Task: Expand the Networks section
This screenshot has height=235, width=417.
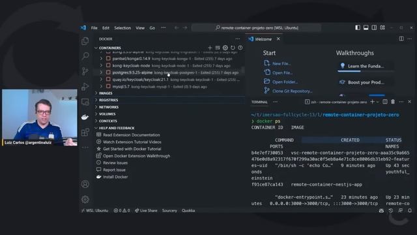Action: click(96, 107)
